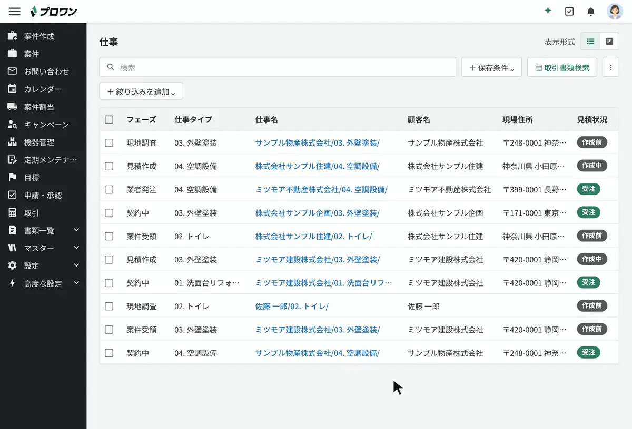
Task: Open link 佐藤 一郎/02. トイレ/
Action: 292,306
